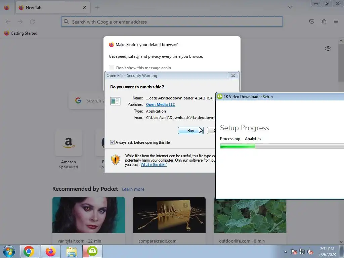Open the Firefox hamburger application menu
Screen dimensions: 344x258
(336, 21)
